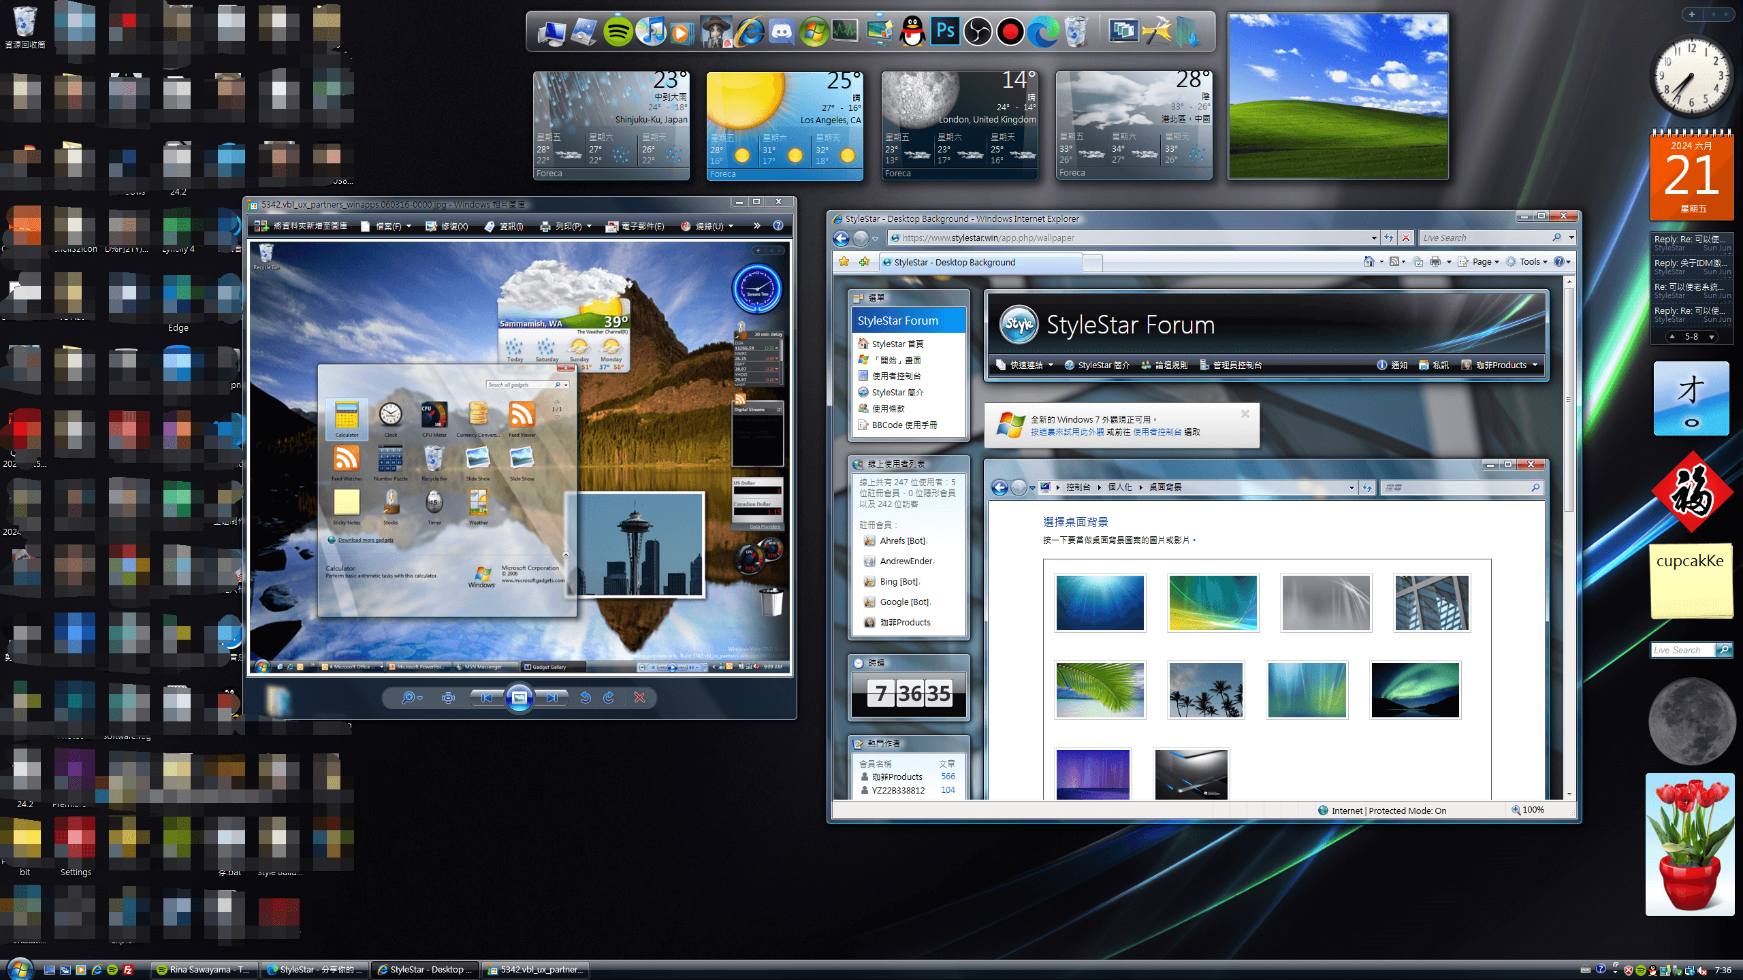
Task: Click 電子郵件(E) in Photo Gallery toolbar
Action: [x=635, y=226]
